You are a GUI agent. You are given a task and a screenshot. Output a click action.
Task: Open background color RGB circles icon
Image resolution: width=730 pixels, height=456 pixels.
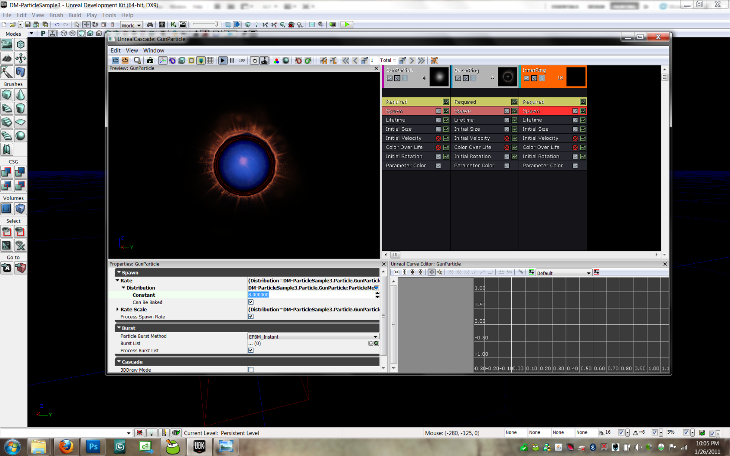coord(276,61)
